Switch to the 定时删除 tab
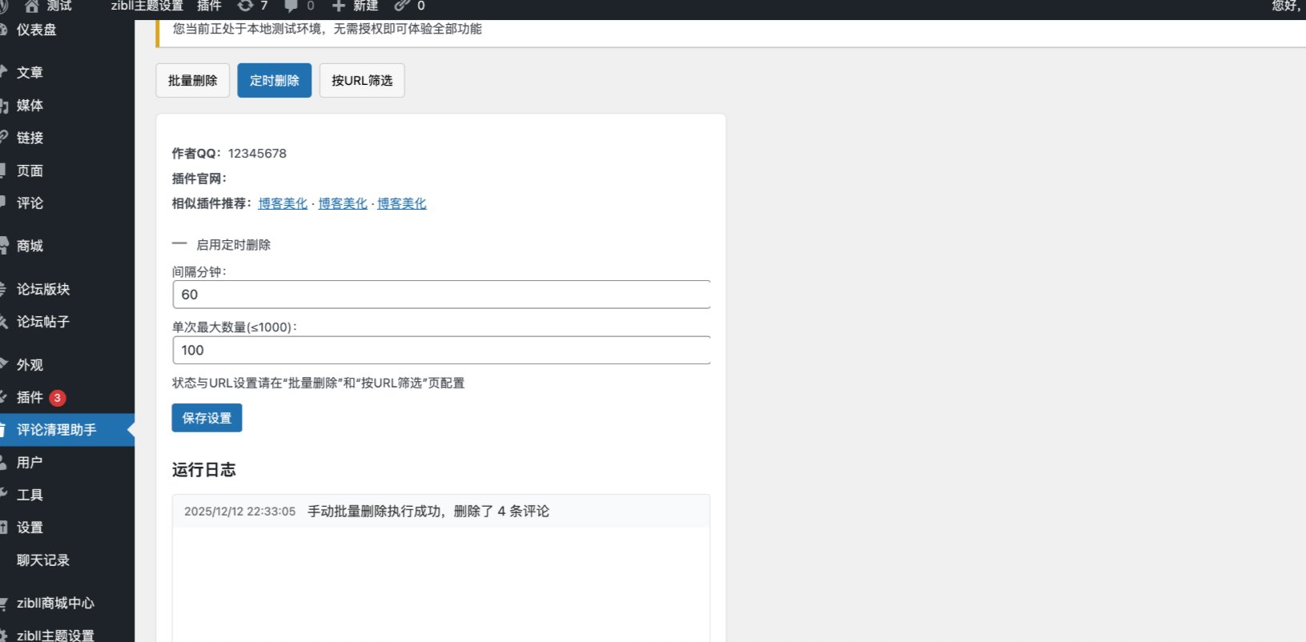The height and width of the screenshot is (642, 1306). point(275,81)
